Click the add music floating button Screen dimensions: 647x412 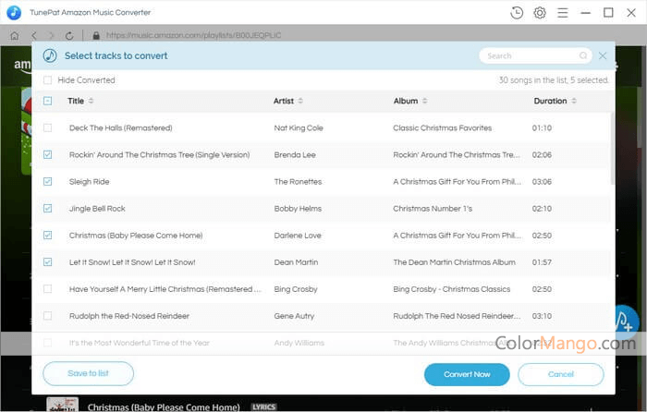pos(626,321)
